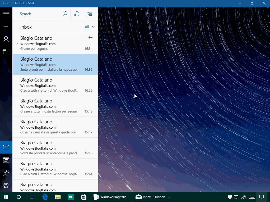Open message 'Vorreste provare in anteprima'
Viewport: 270px width, 202px height.
pos(55,148)
